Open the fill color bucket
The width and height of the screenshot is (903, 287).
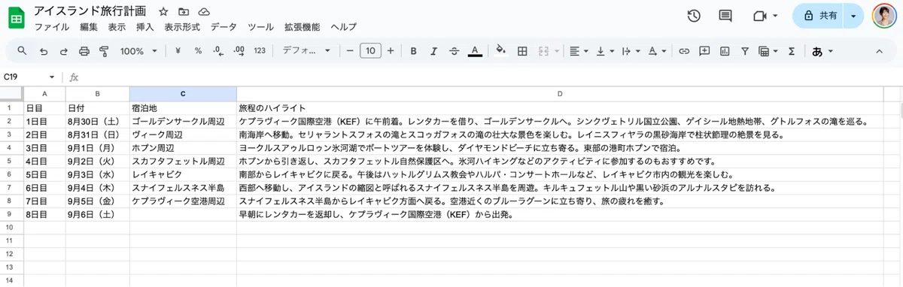(x=501, y=51)
